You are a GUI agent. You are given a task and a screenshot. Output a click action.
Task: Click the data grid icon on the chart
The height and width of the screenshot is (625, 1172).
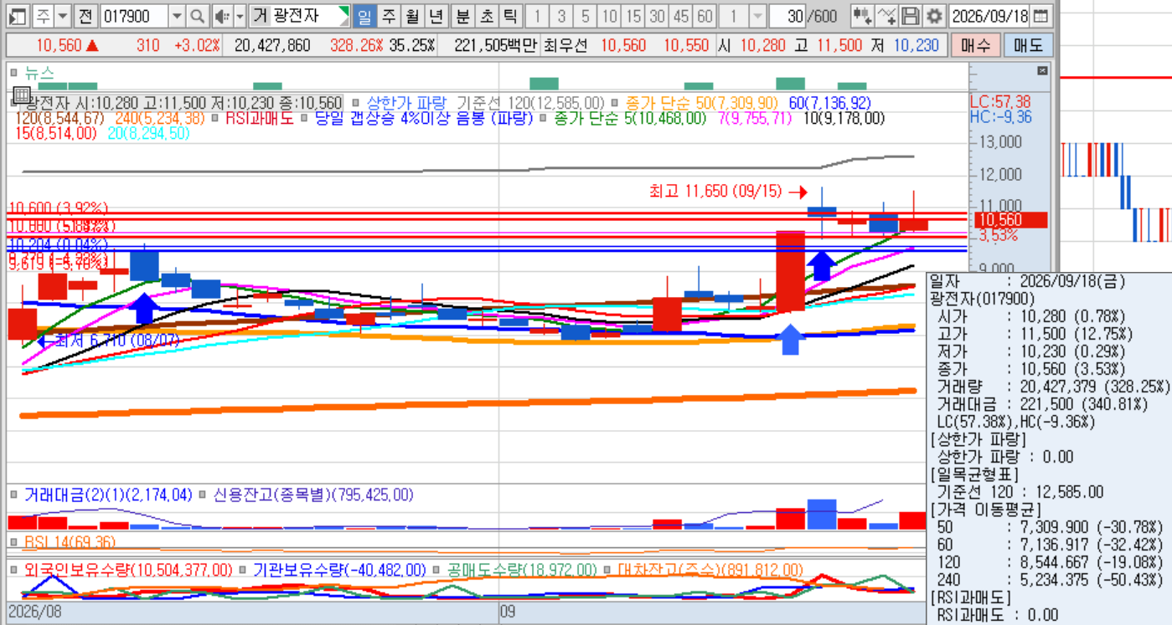22,95
